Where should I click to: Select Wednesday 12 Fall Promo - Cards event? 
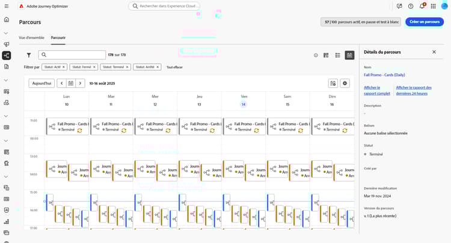pos(156,126)
